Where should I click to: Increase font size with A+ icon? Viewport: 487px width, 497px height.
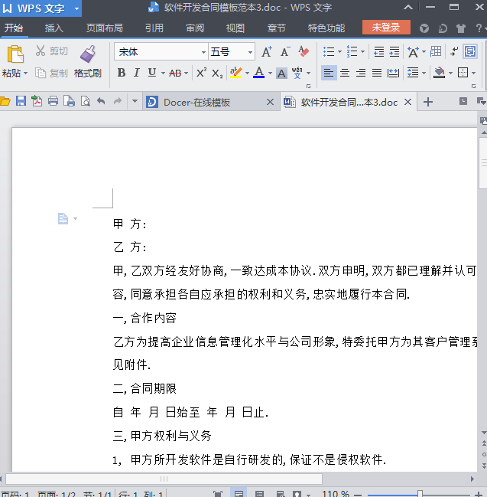(x=267, y=51)
